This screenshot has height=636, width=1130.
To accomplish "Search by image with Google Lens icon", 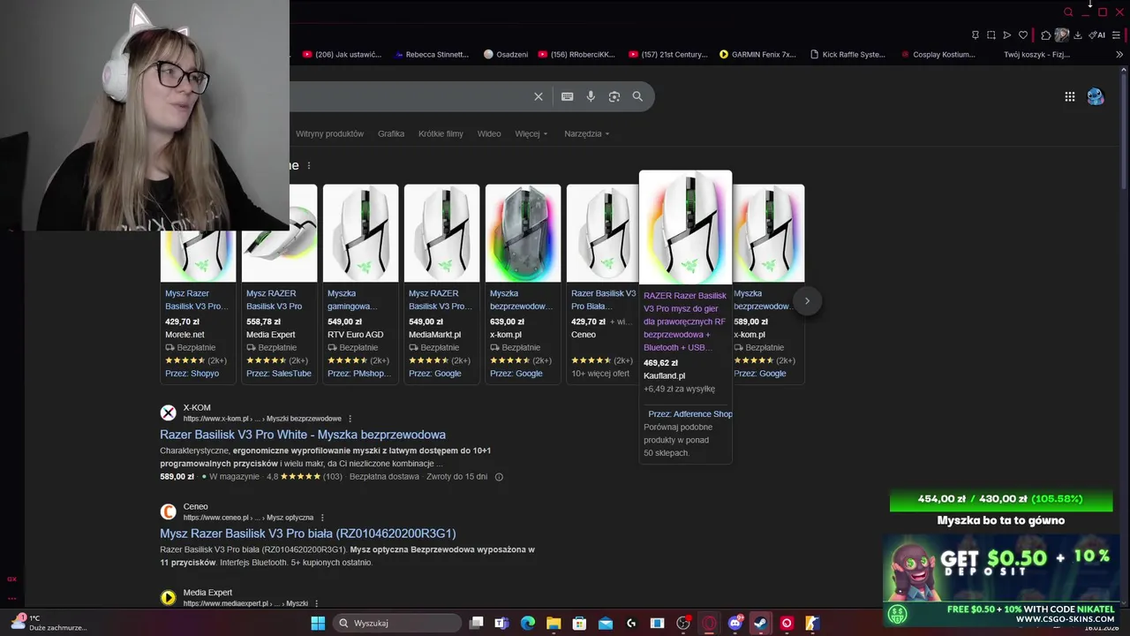I will [614, 96].
